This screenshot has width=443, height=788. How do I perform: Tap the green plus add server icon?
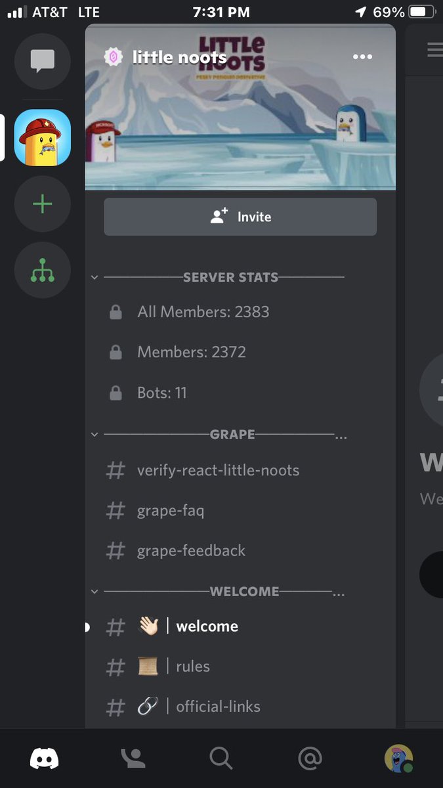(43, 204)
